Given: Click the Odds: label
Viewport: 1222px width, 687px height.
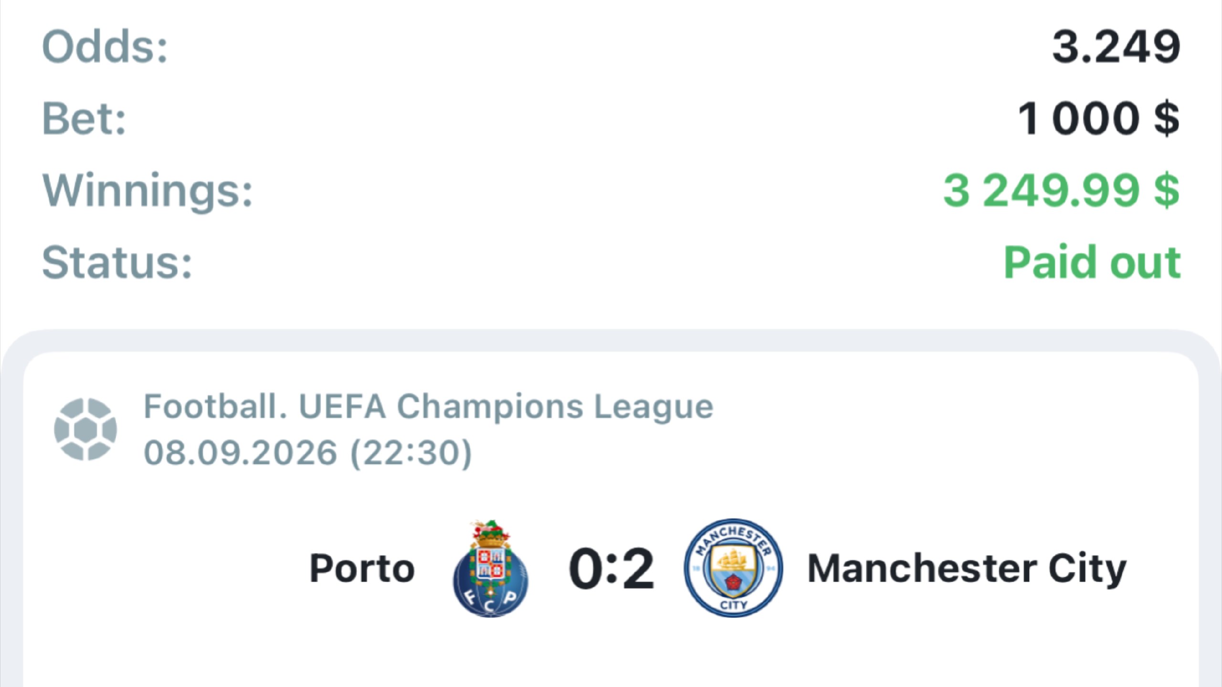Looking at the screenshot, I should pos(105,47).
